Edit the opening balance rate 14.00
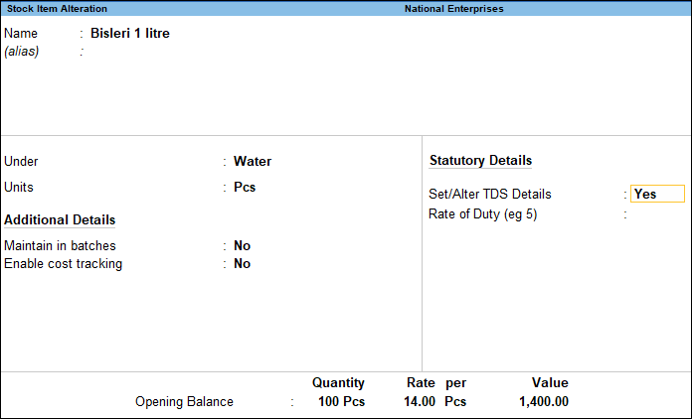The height and width of the screenshot is (419, 692). (x=420, y=402)
